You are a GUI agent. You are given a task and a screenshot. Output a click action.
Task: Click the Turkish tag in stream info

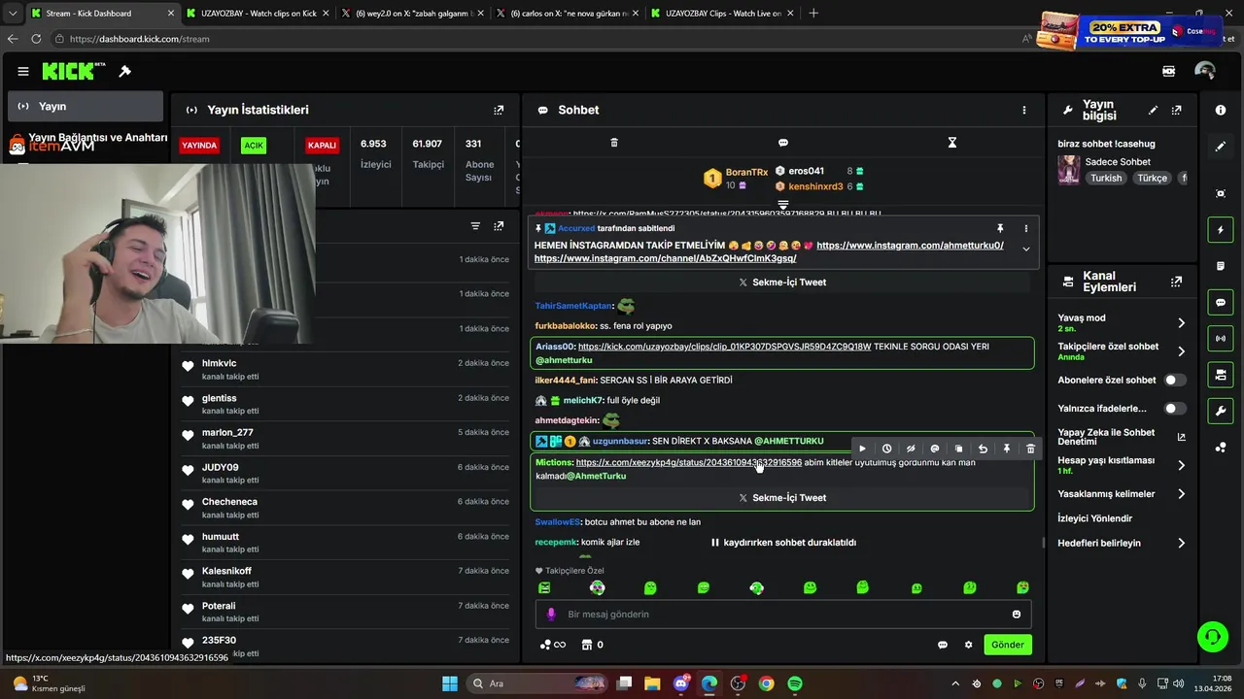coord(1106,179)
